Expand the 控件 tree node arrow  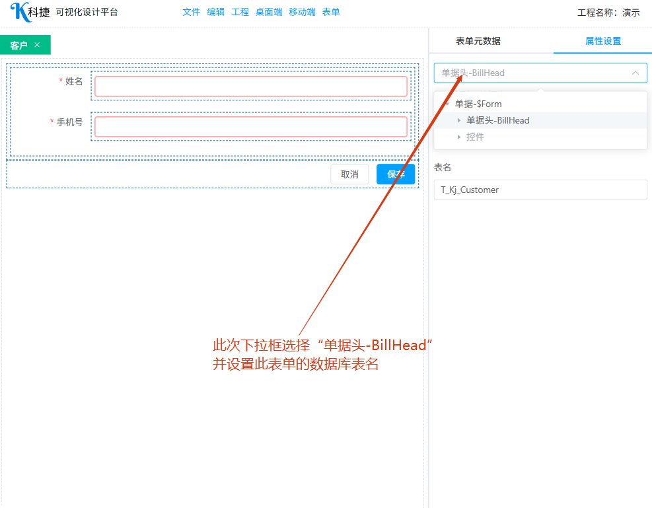tap(459, 137)
